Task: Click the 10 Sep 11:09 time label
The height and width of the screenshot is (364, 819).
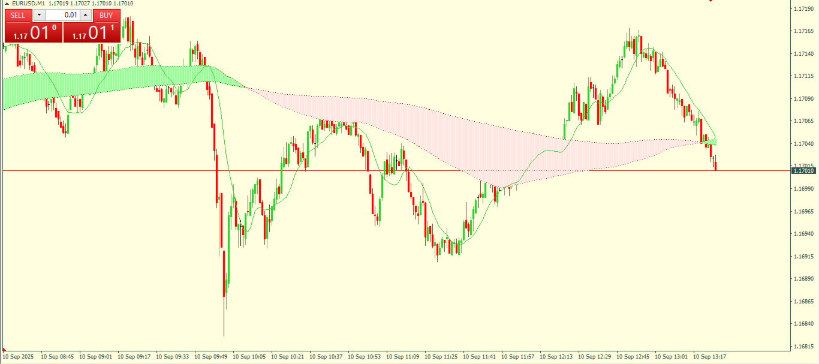Action: click(x=403, y=357)
